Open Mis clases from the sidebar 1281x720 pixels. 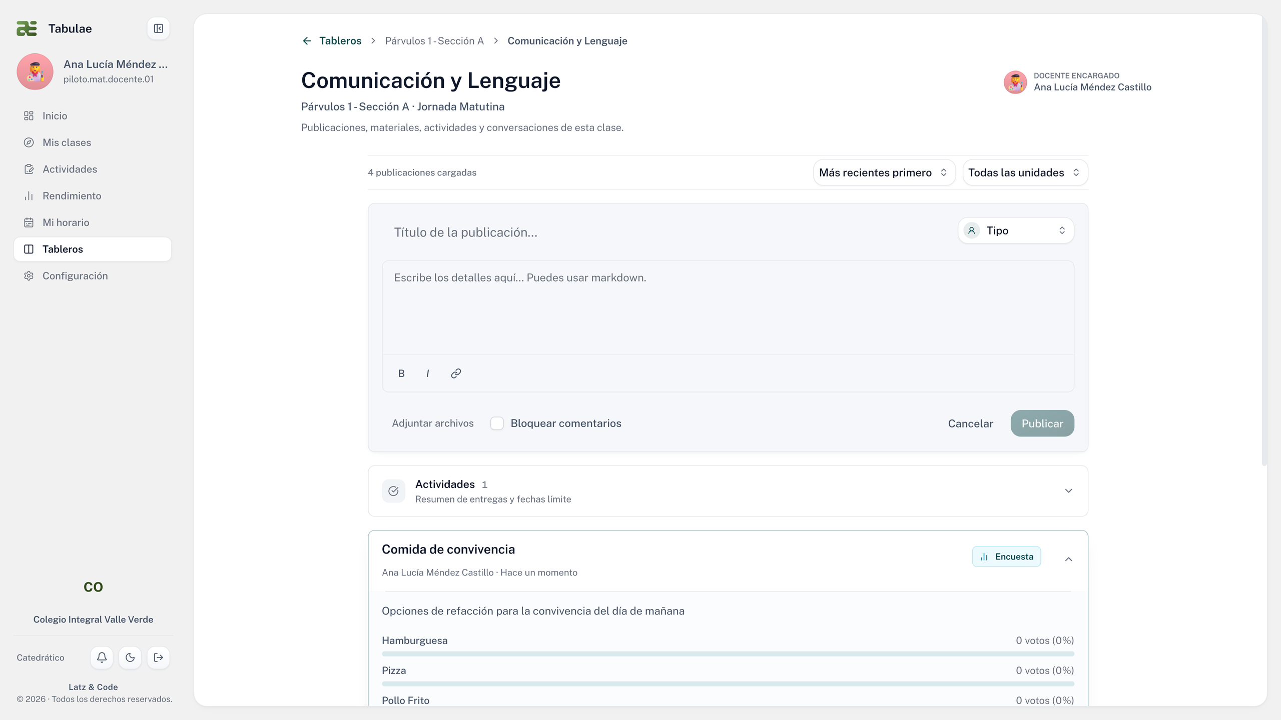coord(93,142)
